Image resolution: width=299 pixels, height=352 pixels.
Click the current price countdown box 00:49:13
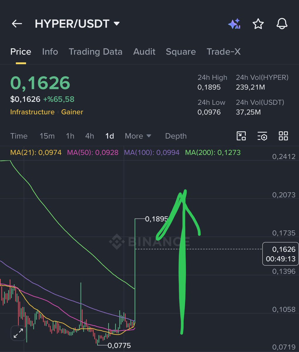[280, 254]
